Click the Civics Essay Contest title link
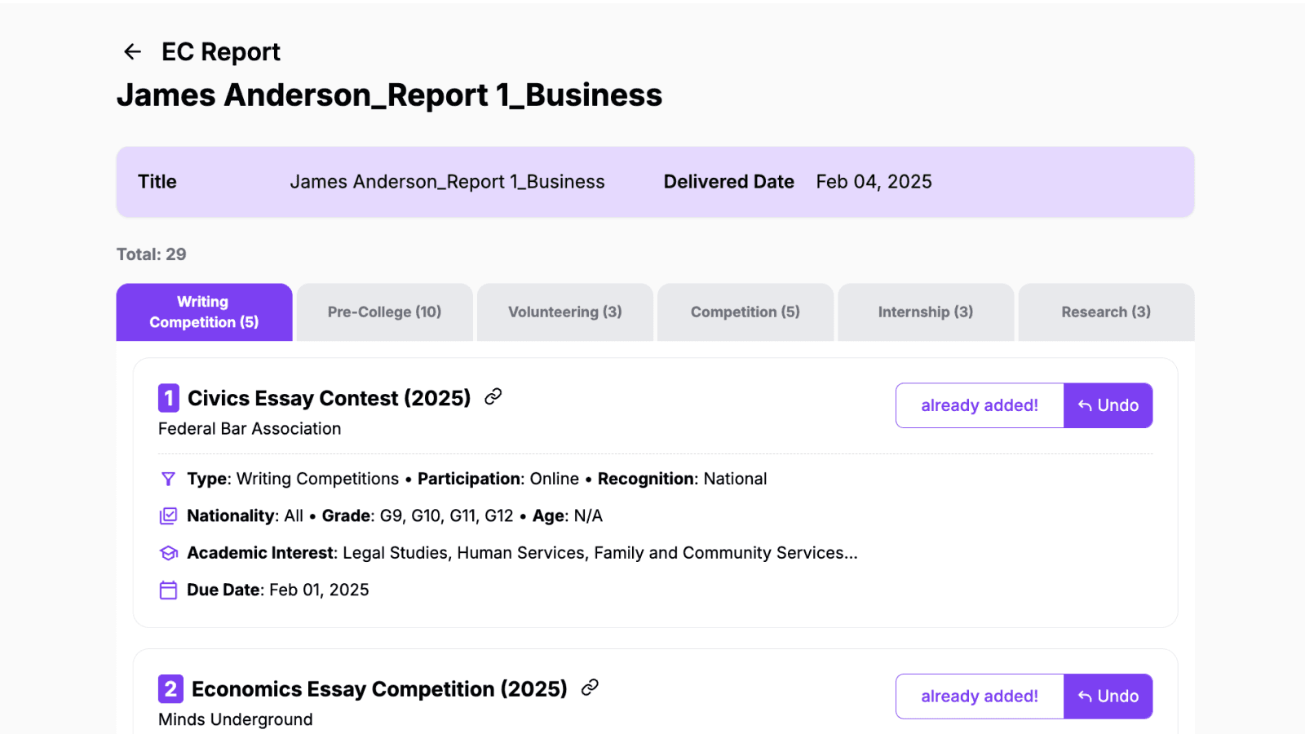 (x=329, y=398)
